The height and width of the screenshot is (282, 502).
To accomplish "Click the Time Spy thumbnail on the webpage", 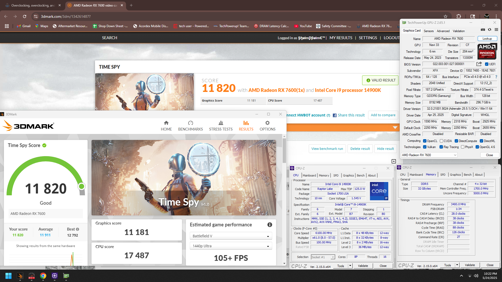I will click(144, 92).
